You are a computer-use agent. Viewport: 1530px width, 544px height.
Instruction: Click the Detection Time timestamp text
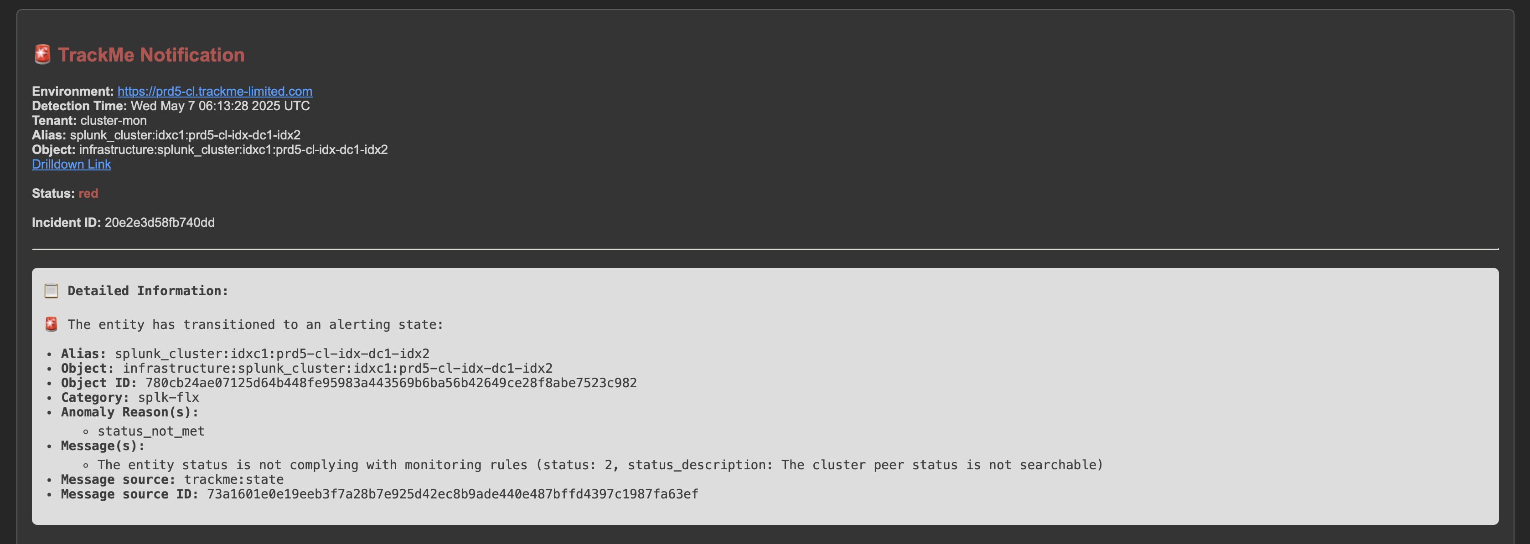pos(220,106)
